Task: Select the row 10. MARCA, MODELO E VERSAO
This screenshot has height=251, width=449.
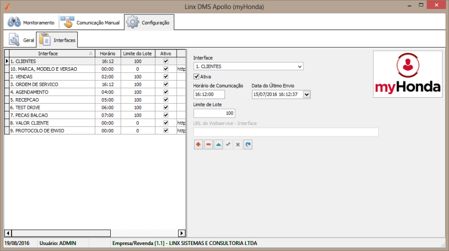Action: pos(95,69)
